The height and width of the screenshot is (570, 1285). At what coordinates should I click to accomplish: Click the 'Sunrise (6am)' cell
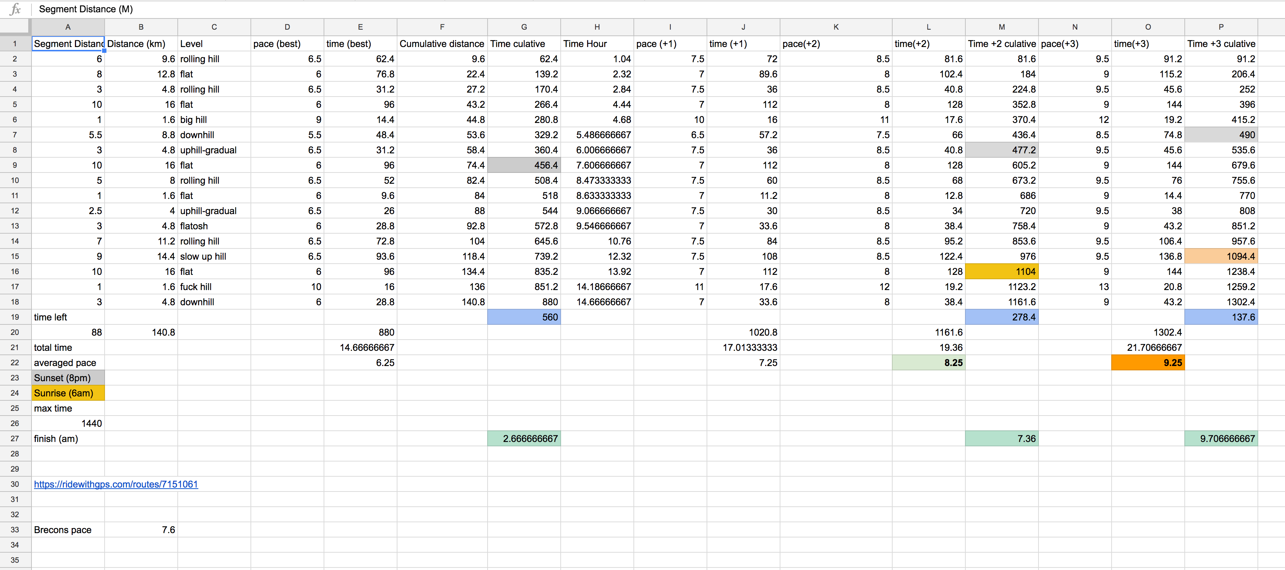(68, 393)
